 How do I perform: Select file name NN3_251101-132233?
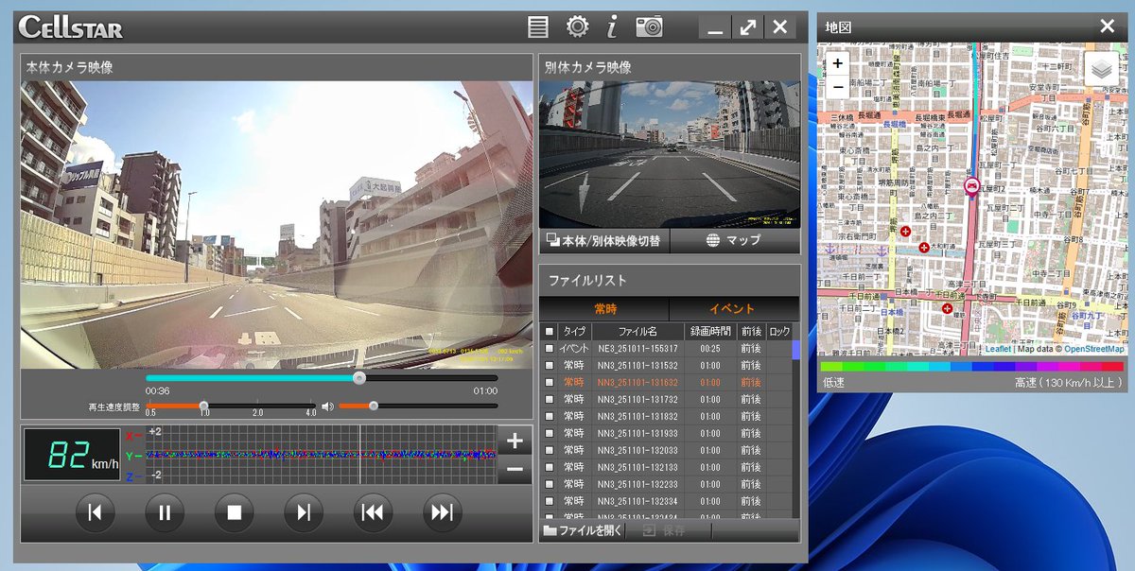(637, 485)
